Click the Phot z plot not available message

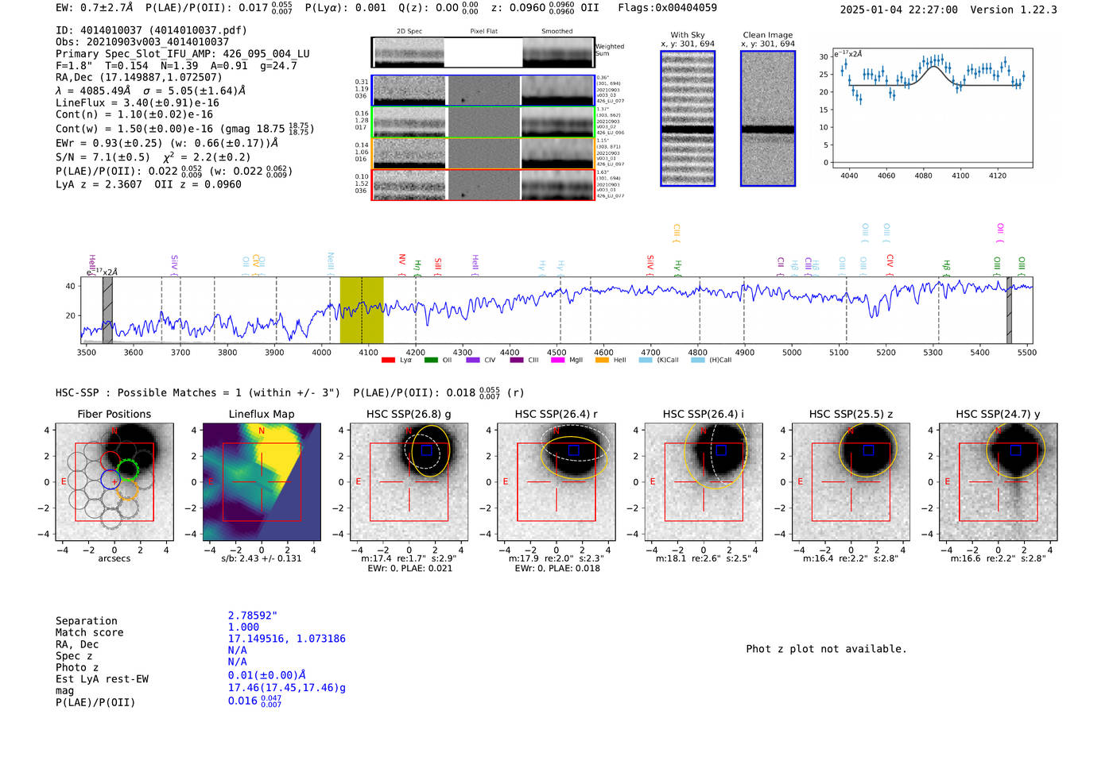pyautogui.click(x=826, y=649)
